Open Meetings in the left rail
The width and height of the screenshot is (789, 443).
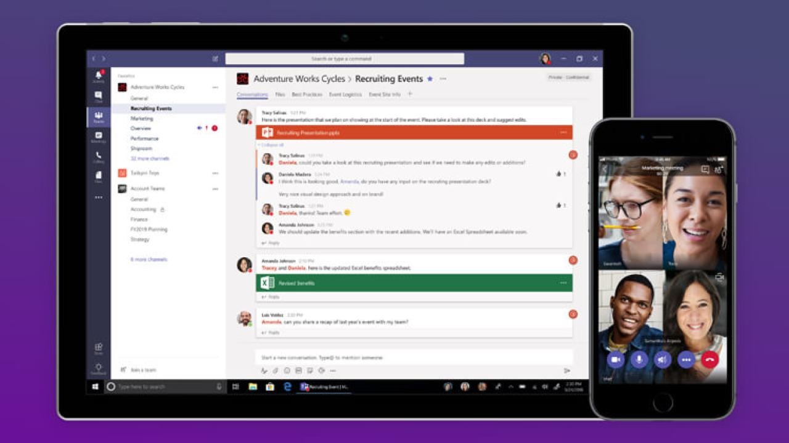pyautogui.click(x=98, y=137)
